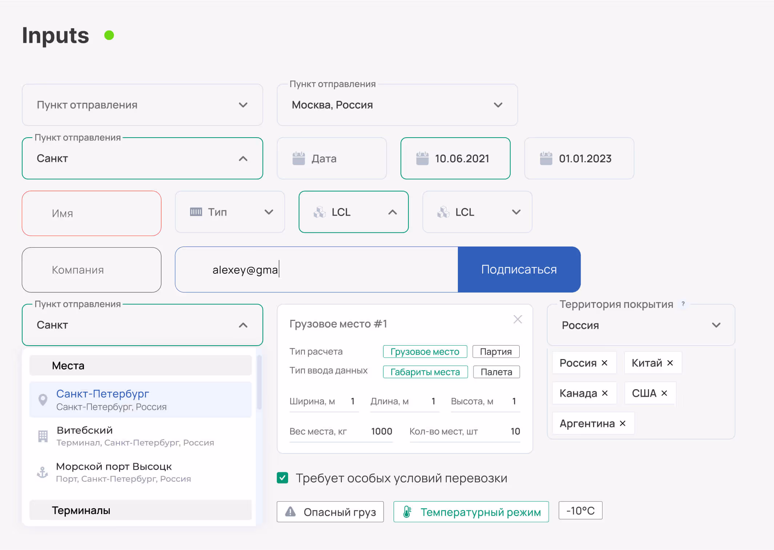Select Партия as calculation type
This screenshot has height=550, width=774.
click(496, 352)
